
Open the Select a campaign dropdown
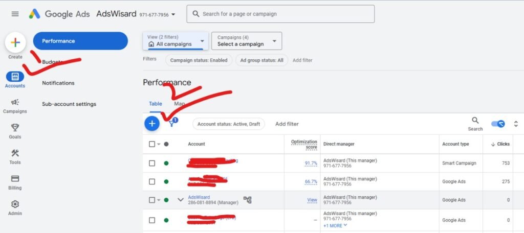tap(248, 41)
